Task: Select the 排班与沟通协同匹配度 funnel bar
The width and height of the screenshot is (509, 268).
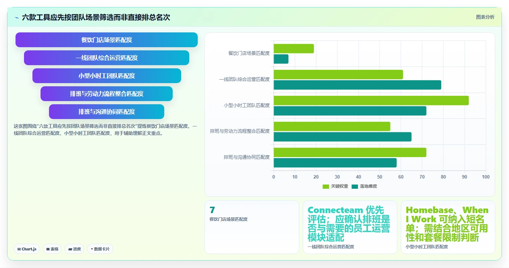Action: [x=106, y=112]
